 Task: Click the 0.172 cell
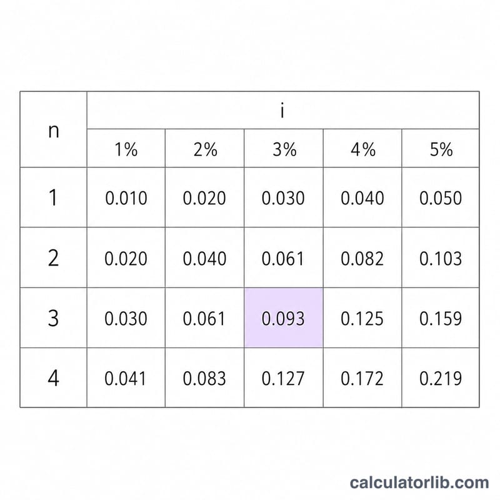[362, 378]
